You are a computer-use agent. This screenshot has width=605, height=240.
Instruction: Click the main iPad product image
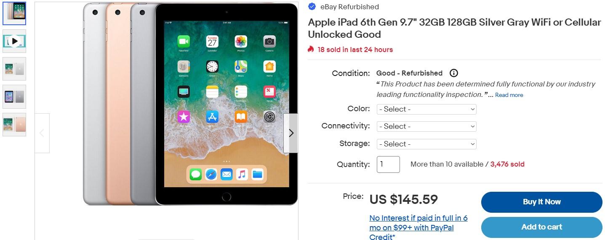190,104
